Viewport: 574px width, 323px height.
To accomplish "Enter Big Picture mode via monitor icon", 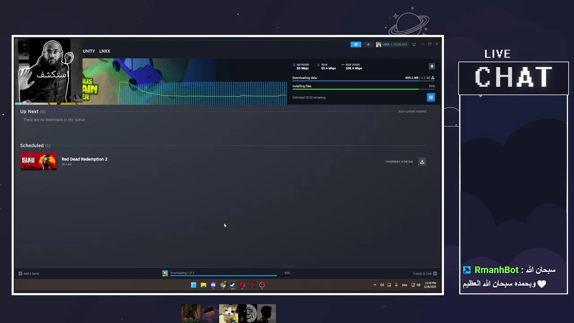I will (x=414, y=44).
